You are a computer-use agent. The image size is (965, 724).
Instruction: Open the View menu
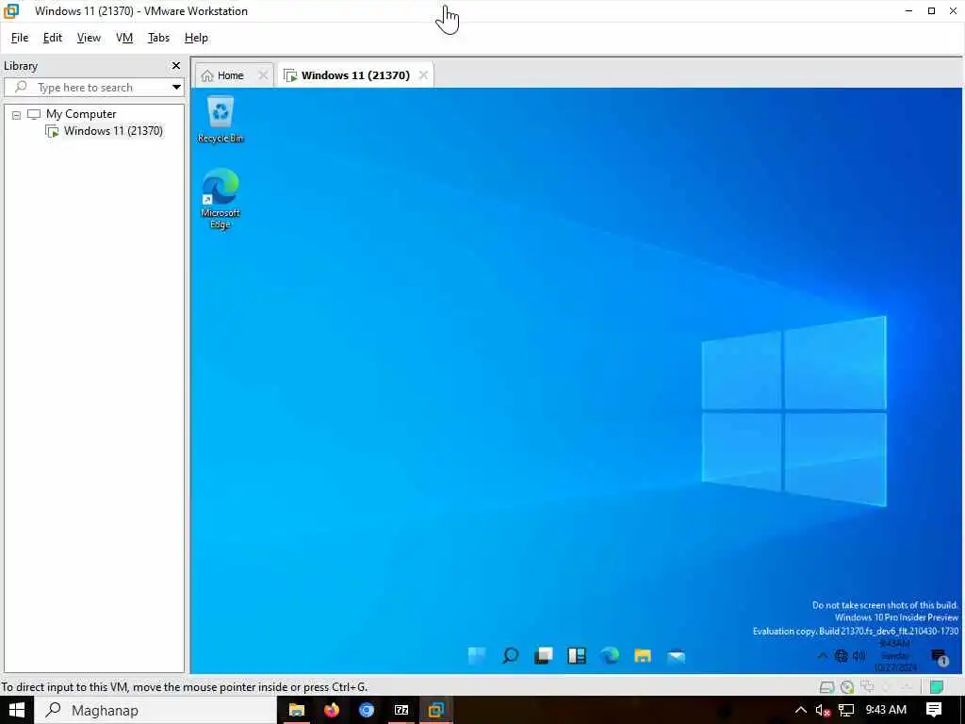[x=89, y=38]
